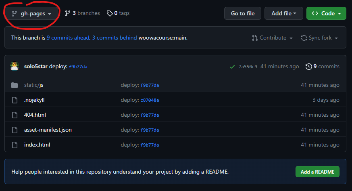Click 41 minutes ago in static/js row
Viewport: 352px width, 191px height.
coord(320,85)
